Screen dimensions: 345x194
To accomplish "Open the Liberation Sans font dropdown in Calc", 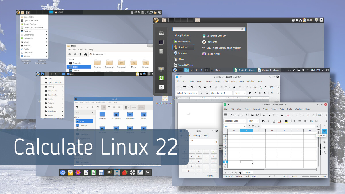I will point(245,121).
